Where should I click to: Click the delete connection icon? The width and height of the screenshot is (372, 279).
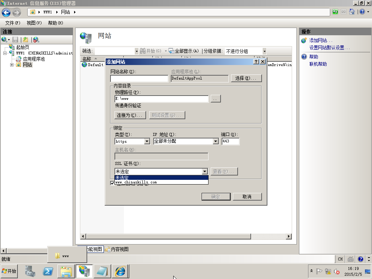(36, 40)
